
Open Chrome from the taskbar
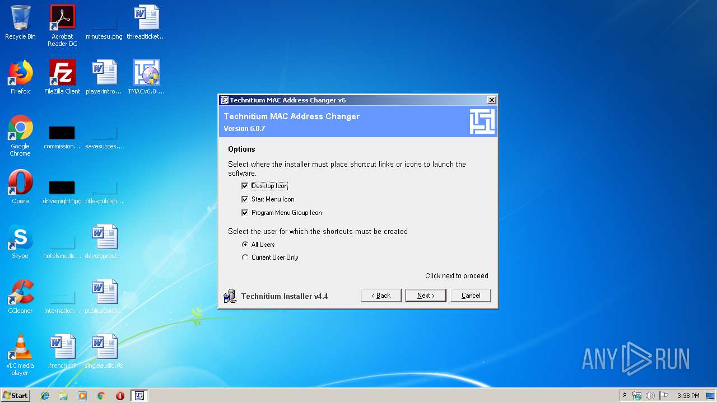tap(101, 396)
